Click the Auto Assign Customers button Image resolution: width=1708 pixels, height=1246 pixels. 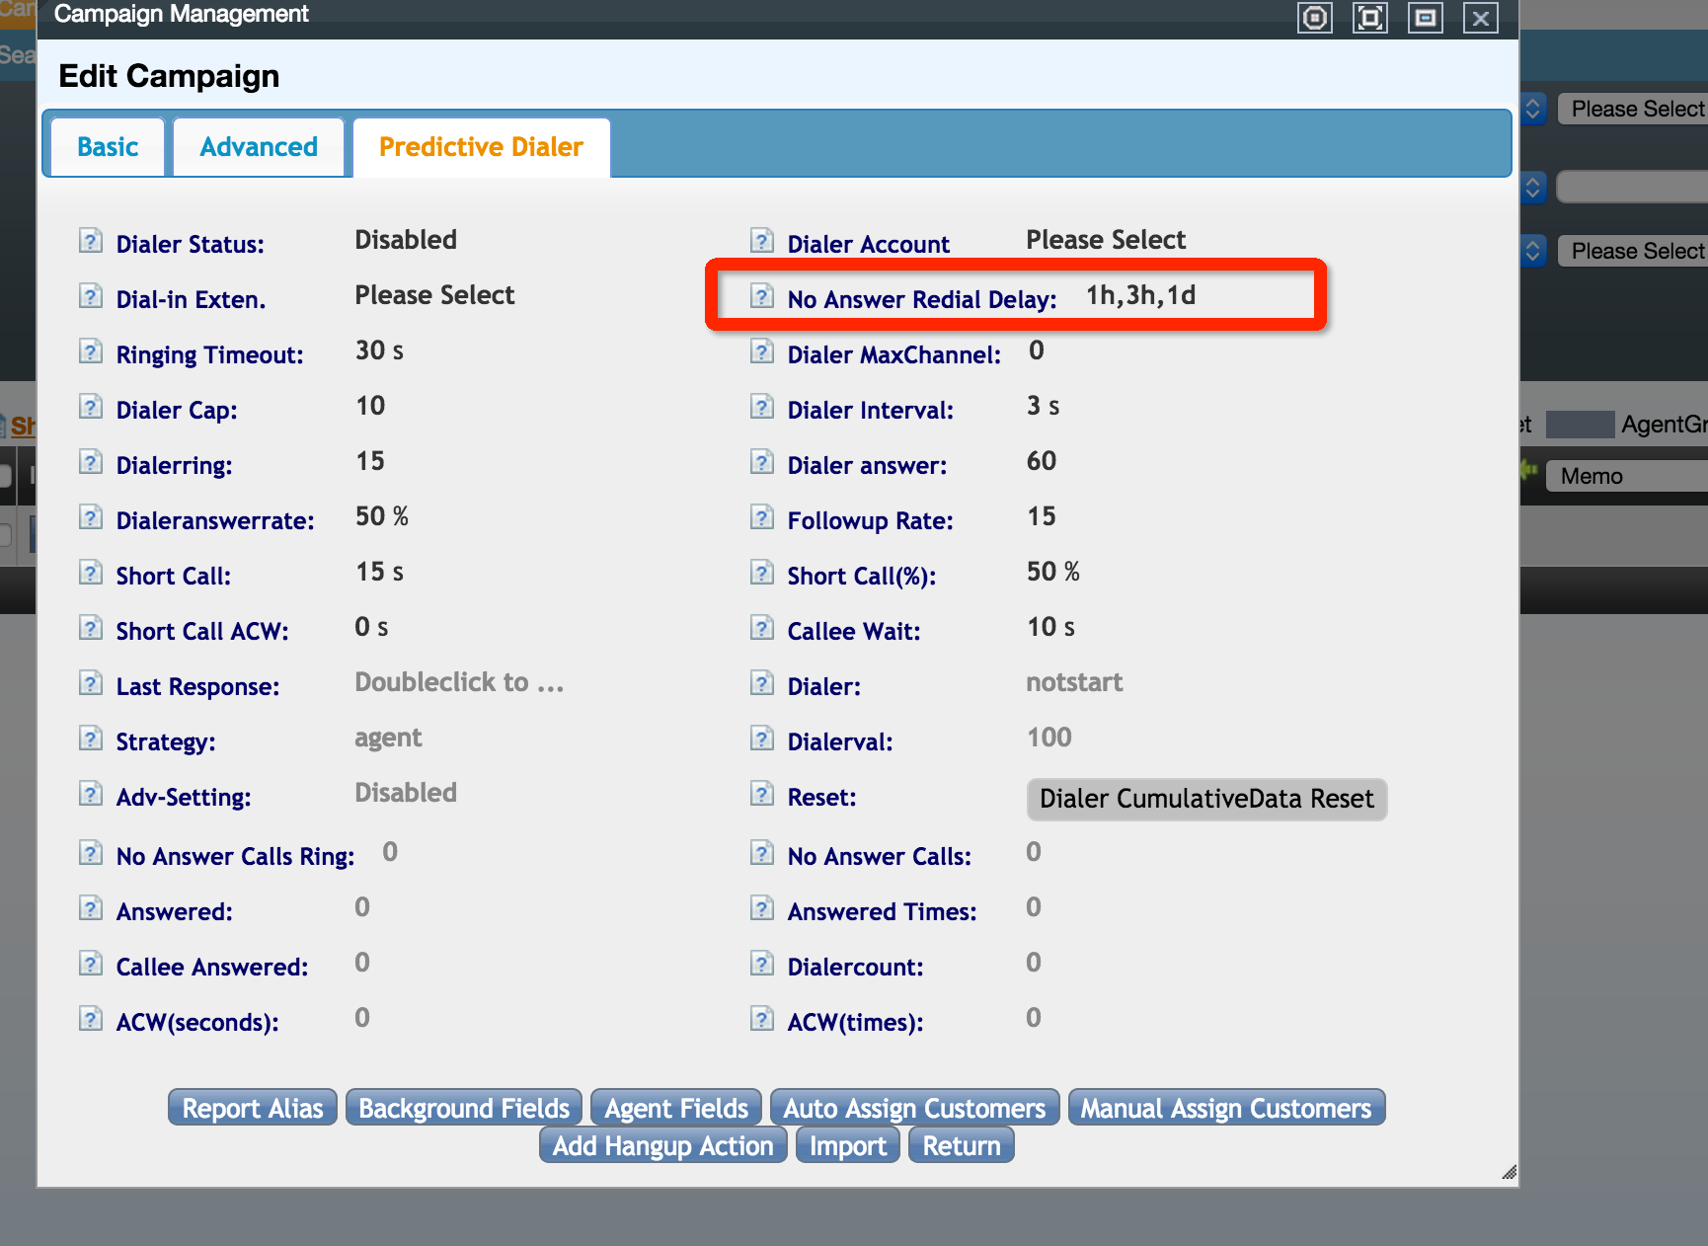914,1108
